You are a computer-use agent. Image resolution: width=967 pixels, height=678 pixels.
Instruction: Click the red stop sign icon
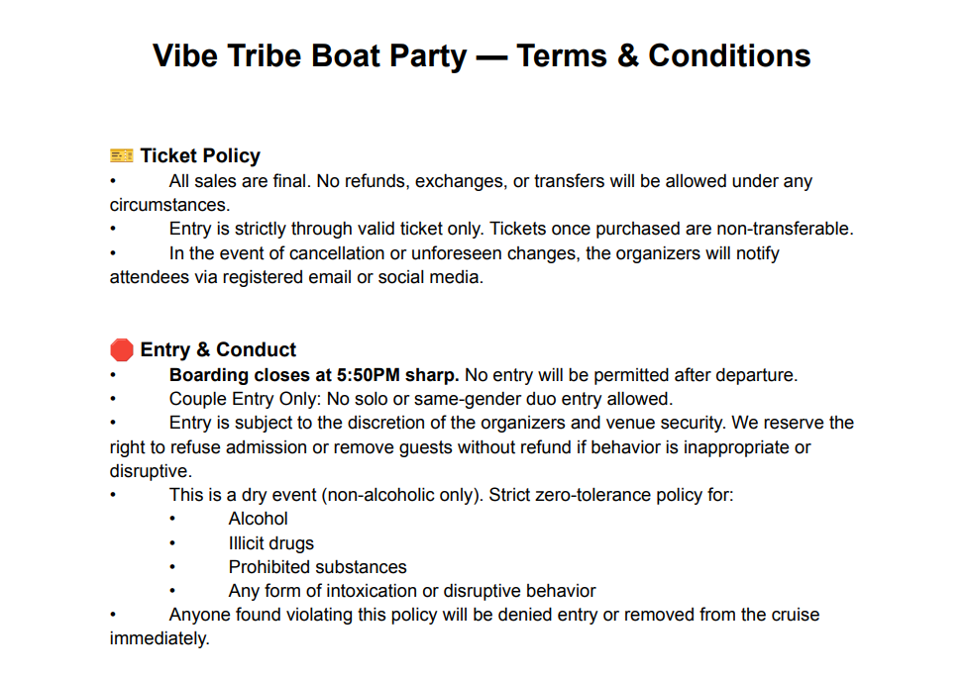point(122,349)
